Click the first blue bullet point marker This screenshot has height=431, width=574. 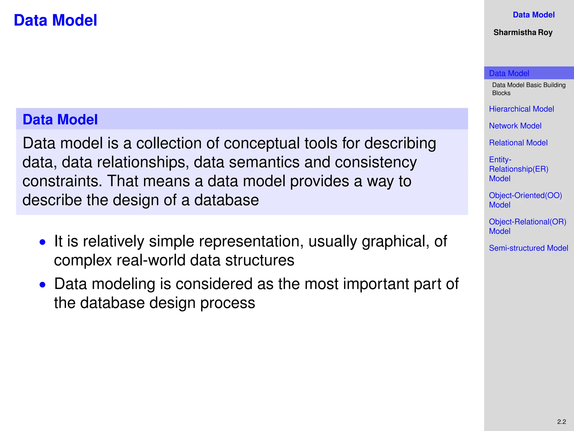pos(43,242)
